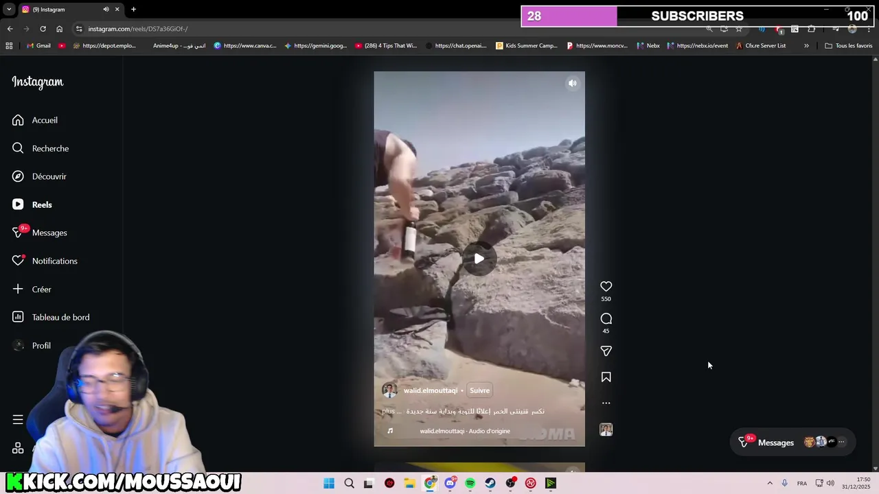This screenshot has width=879, height=494.
Task: Open File Explorer from taskbar
Action: click(409, 483)
